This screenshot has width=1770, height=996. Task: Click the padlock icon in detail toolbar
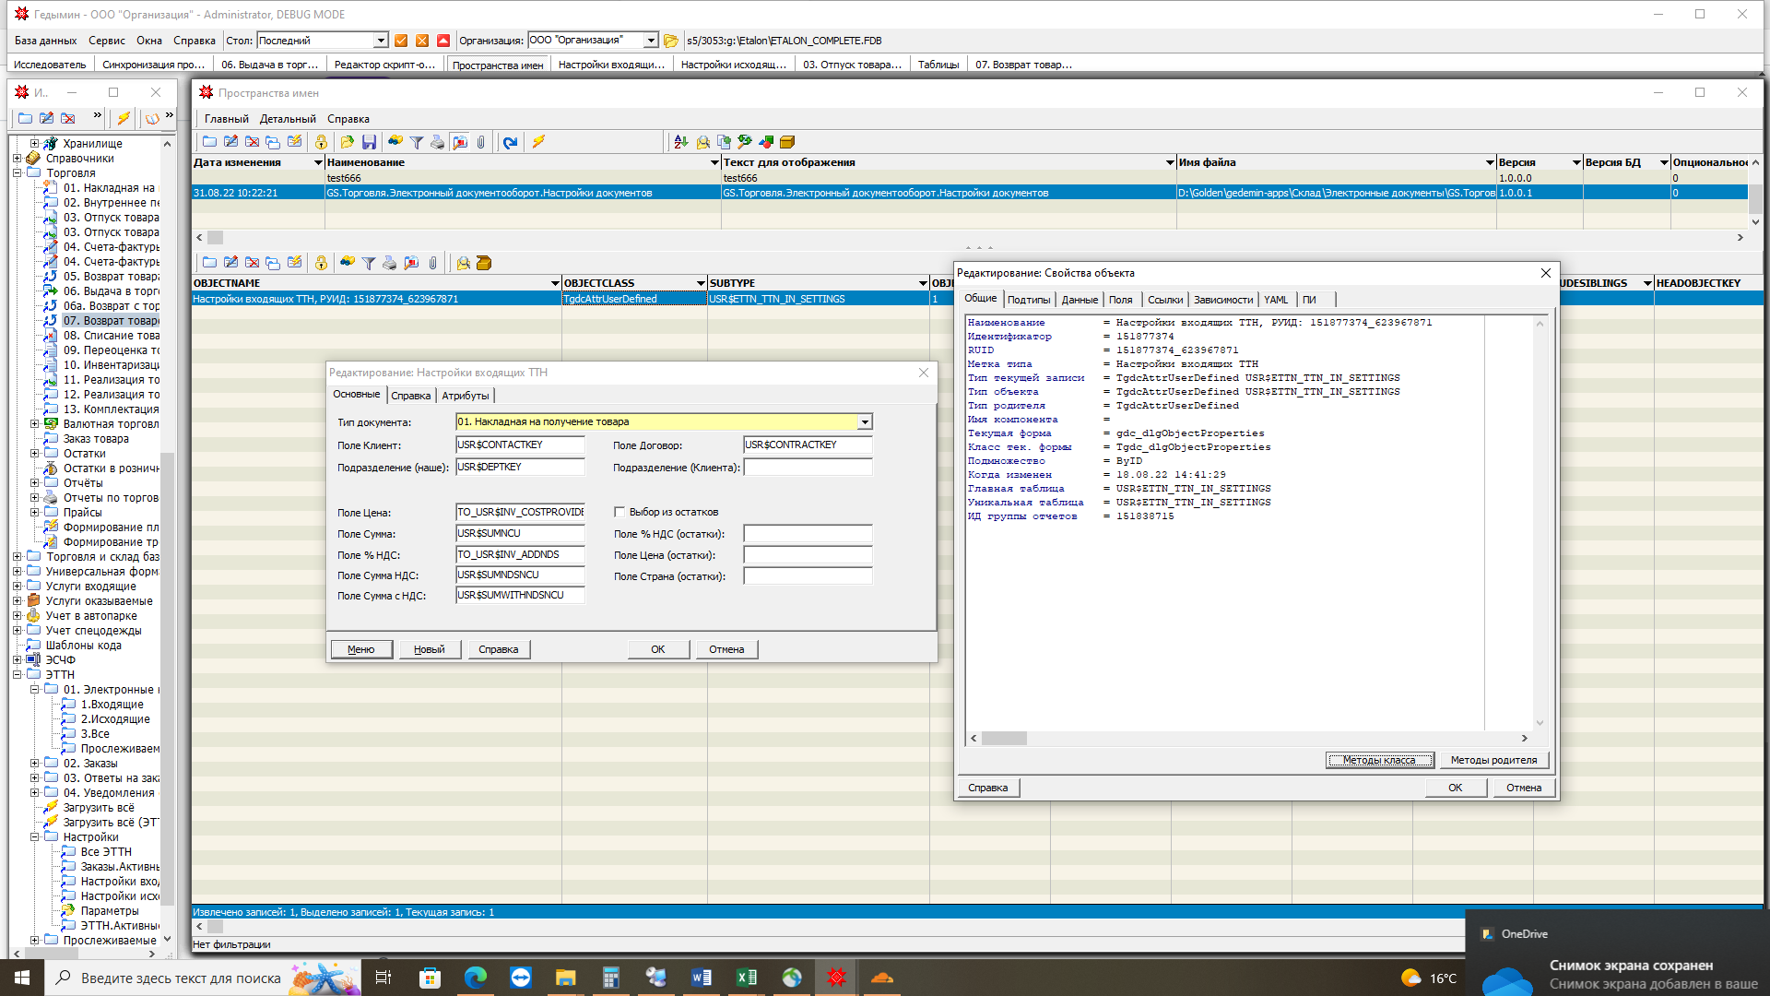(321, 264)
